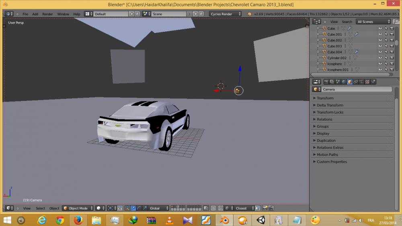The image size is (402, 226).
Task: Switch to the World properties icon
Action: [344, 82]
